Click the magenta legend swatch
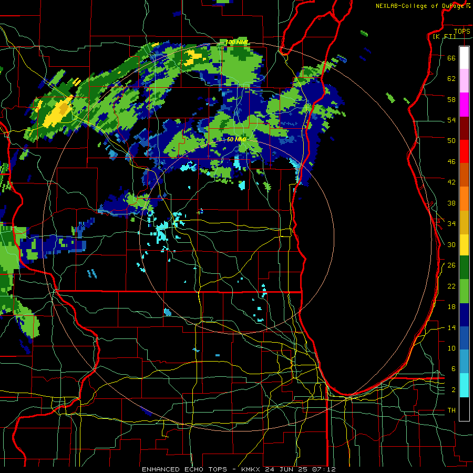Screen dimensions: 473x473 coord(464,105)
